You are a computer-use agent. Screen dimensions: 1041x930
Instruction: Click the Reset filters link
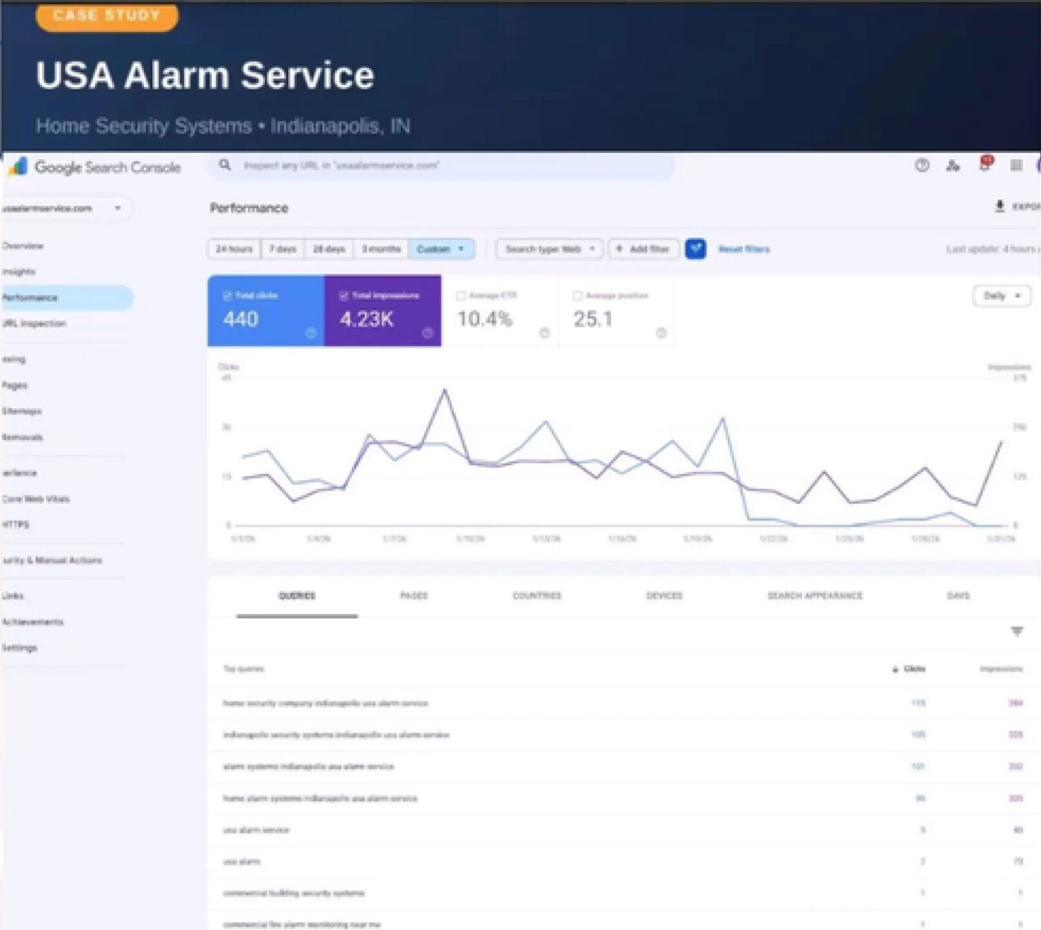tap(743, 249)
